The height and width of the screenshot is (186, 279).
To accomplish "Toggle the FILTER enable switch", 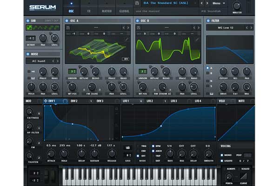I will (208, 20).
